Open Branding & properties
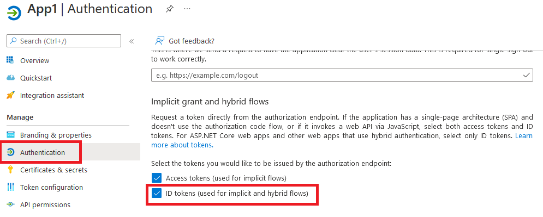The width and height of the screenshot is (543, 217). click(x=56, y=135)
